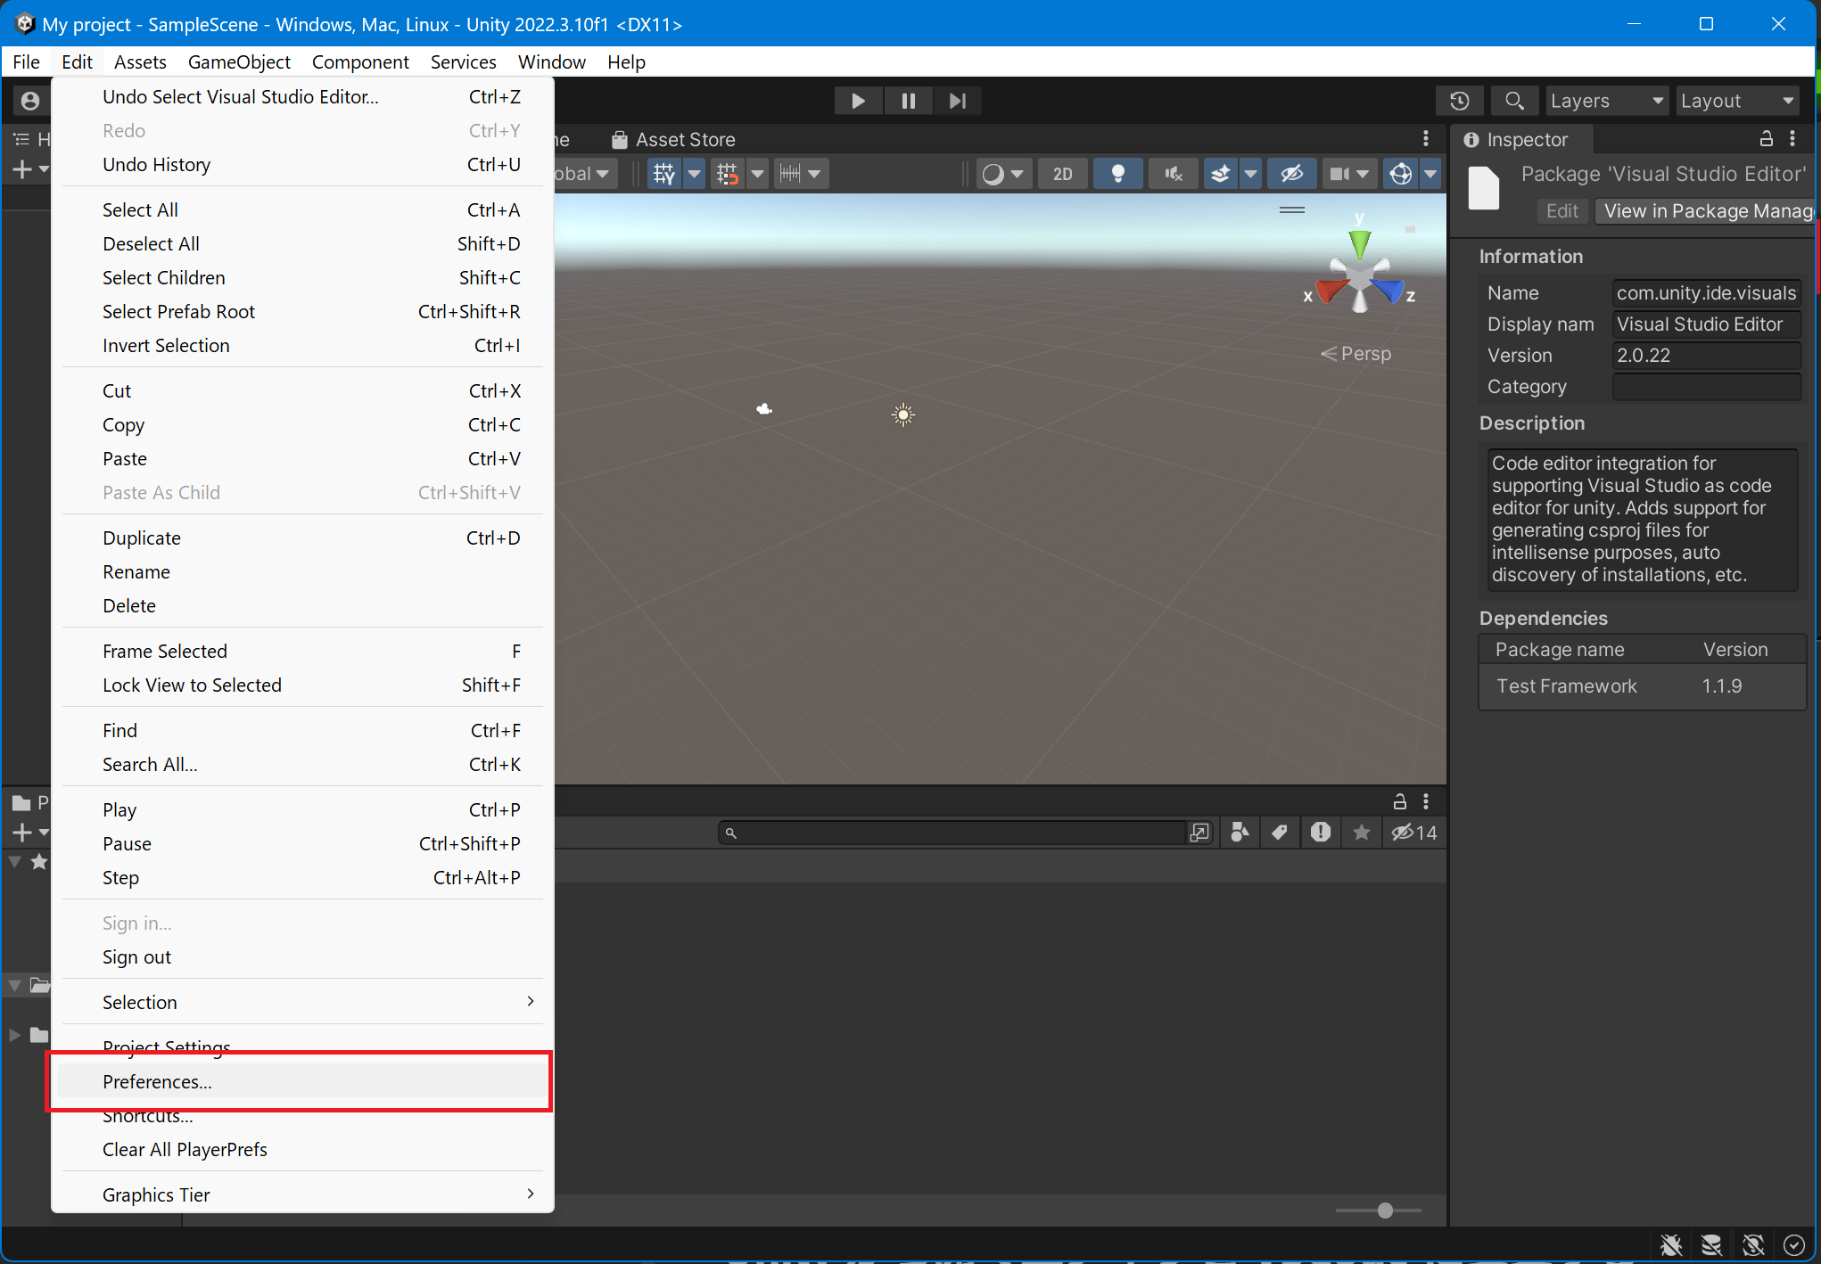1821x1264 pixels.
Task: Toggle effects visibility in Scene view
Action: (1221, 173)
